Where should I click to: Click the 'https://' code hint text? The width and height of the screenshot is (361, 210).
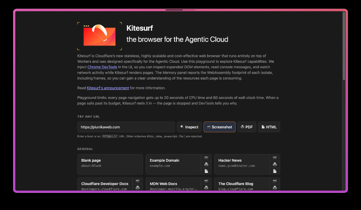click(x=110, y=136)
